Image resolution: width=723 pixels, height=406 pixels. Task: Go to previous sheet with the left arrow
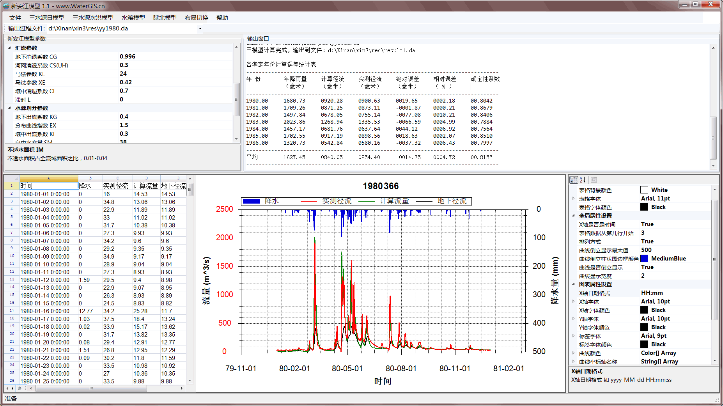[7, 388]
